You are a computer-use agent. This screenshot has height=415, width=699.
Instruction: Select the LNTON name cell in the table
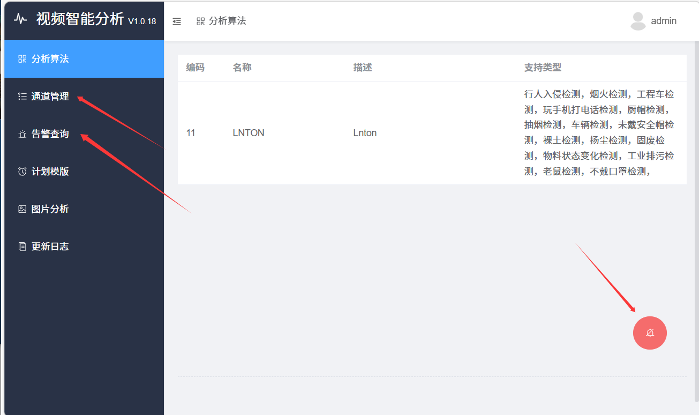(x=249, y=133)
